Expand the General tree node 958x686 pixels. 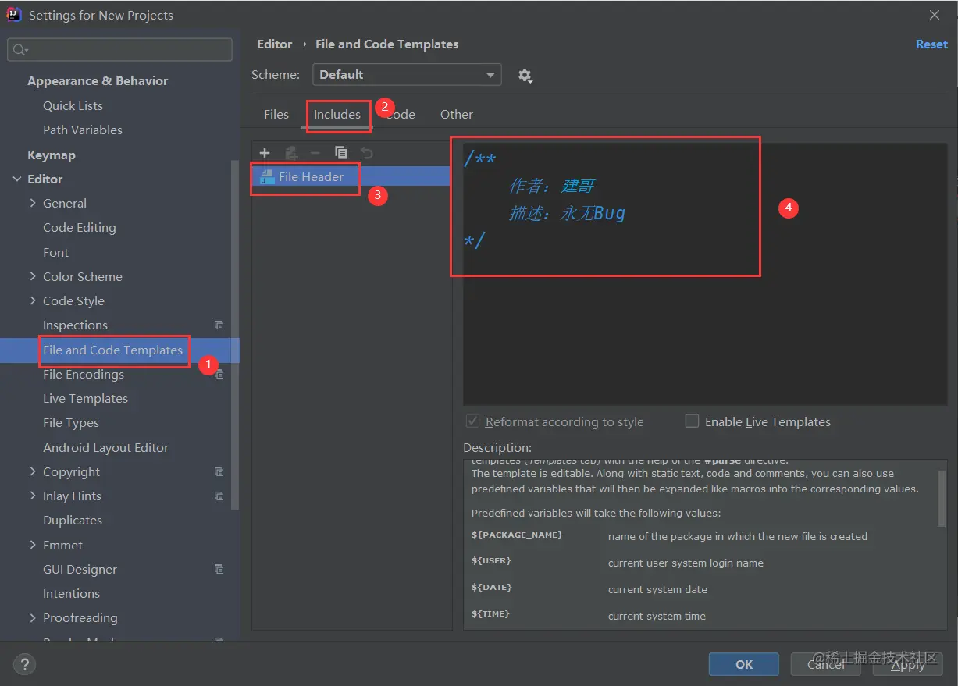pos(33,204)
